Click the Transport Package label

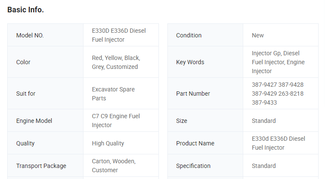[41, 166]
